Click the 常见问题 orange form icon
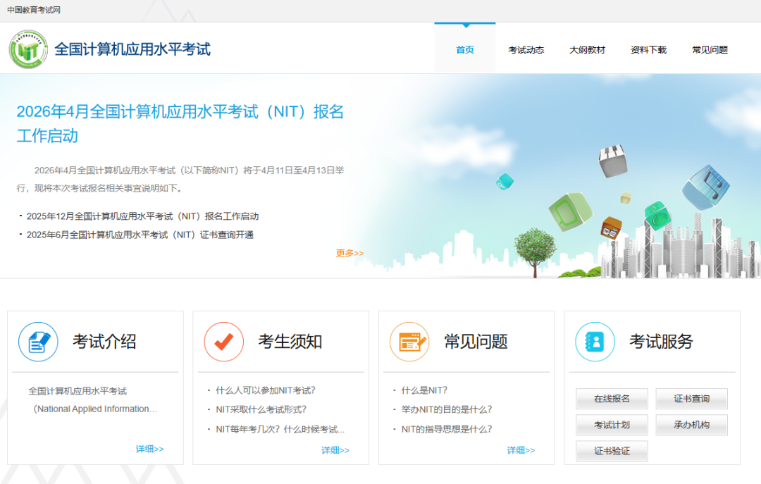761x484 pixels. pyautogui.click(x=409, y=342)
